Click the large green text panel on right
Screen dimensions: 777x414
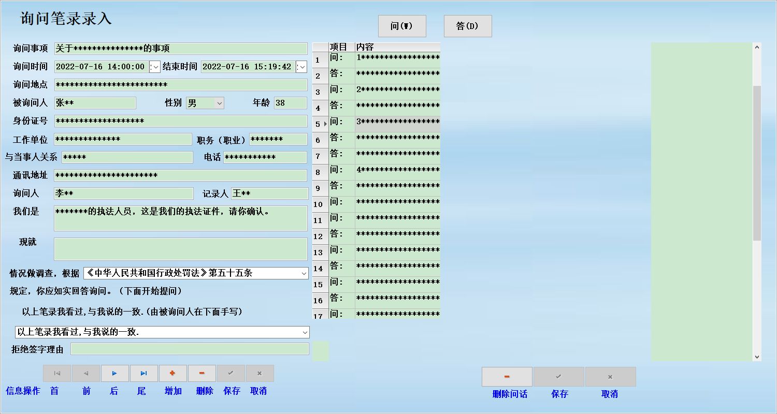tap(702, 202)
